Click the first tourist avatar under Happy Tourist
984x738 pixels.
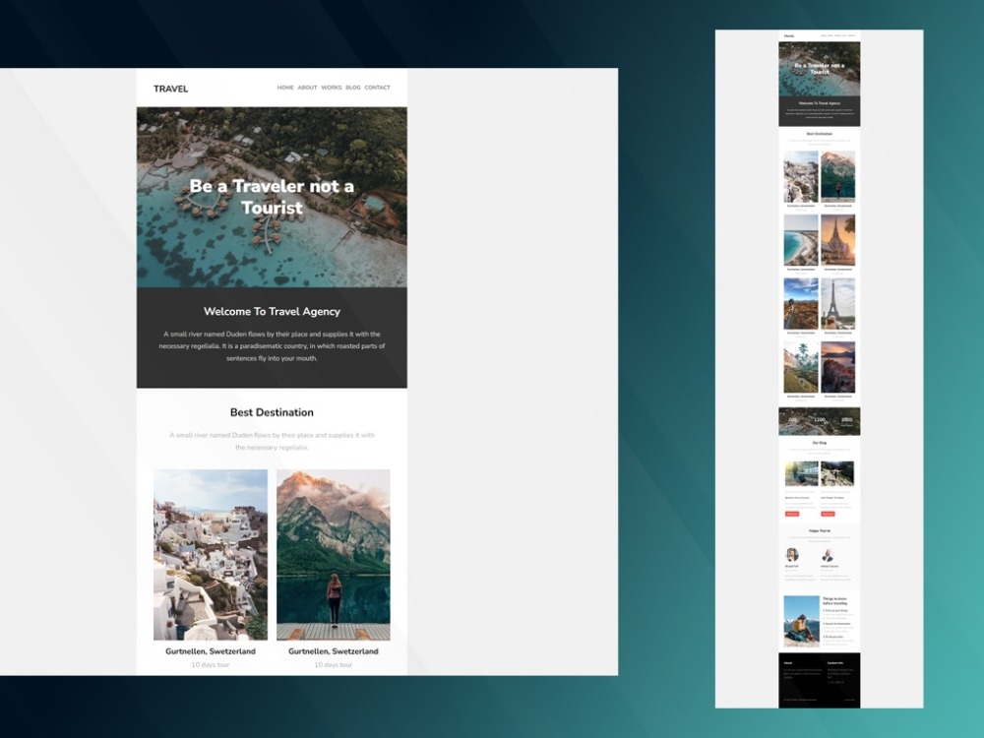792,556
